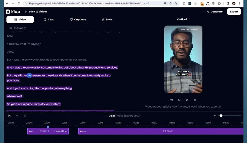The image size is (247, 143).
Task: Adjust the timeline zoom slider
Action: pyautogui.click(x=221, y=116)
